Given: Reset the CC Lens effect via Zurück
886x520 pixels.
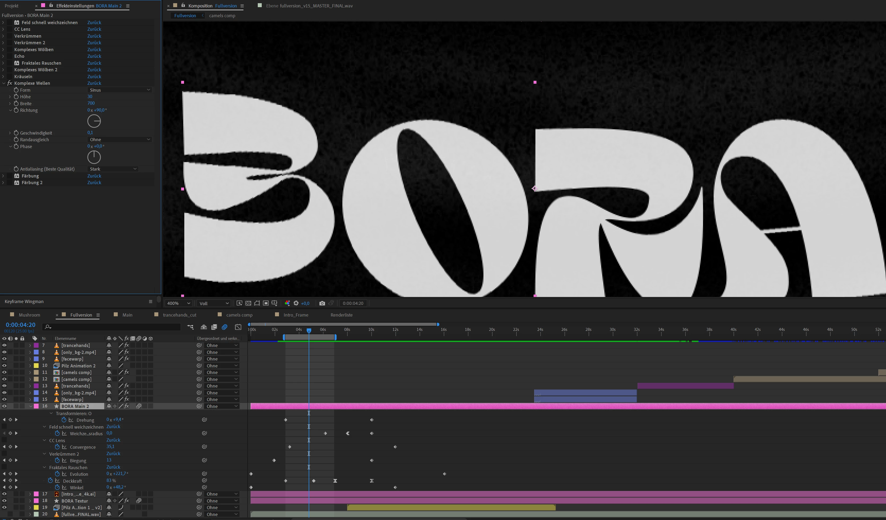Looking at the screenshot, I should coord(94,29).
